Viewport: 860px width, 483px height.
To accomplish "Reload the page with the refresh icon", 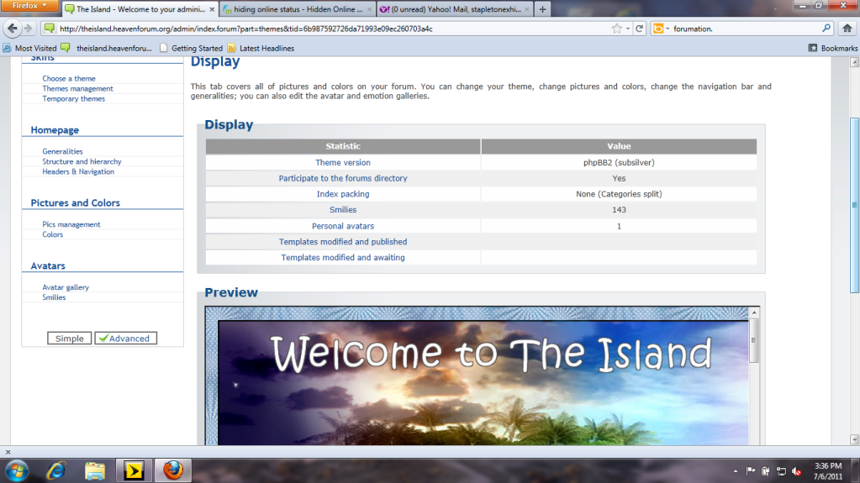I will (640, 29).
